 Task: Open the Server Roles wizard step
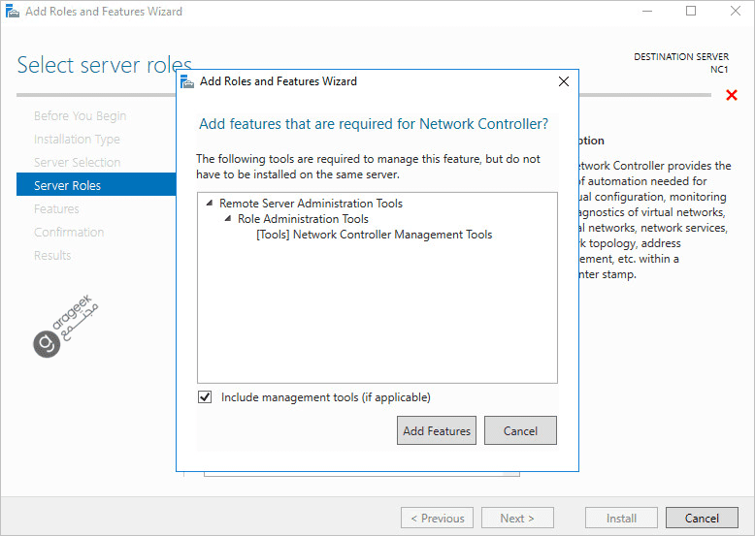96,184
